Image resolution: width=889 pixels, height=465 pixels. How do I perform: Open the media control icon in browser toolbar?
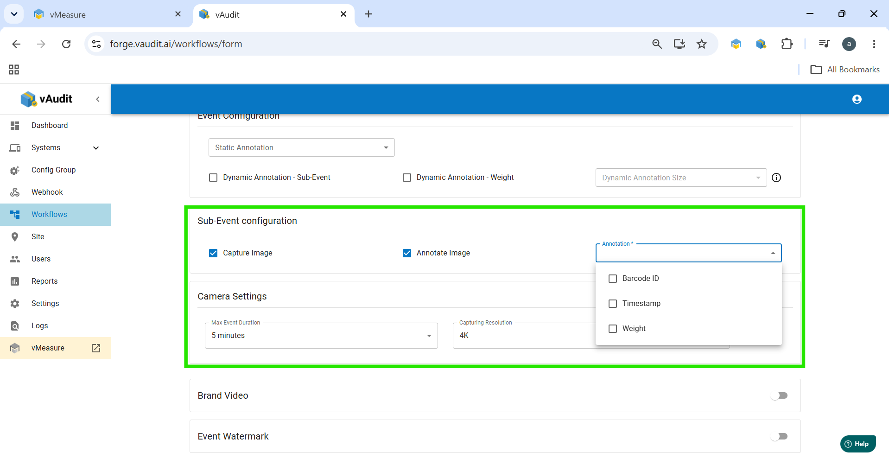824,44
